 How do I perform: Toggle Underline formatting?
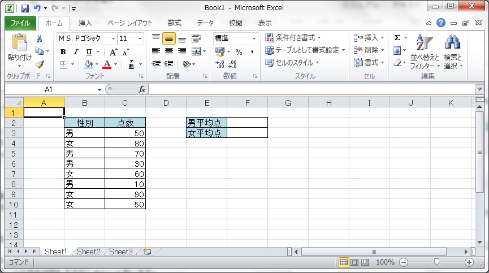[89, 52]
